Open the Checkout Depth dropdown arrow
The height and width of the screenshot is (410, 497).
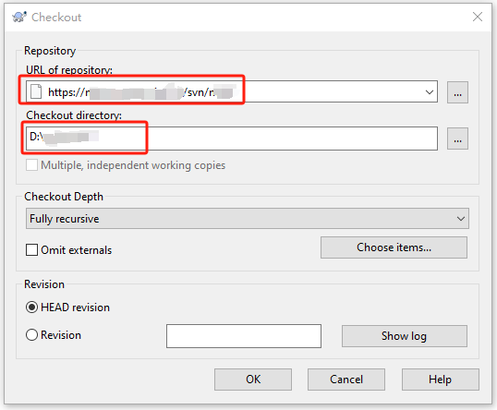point(461,219)
